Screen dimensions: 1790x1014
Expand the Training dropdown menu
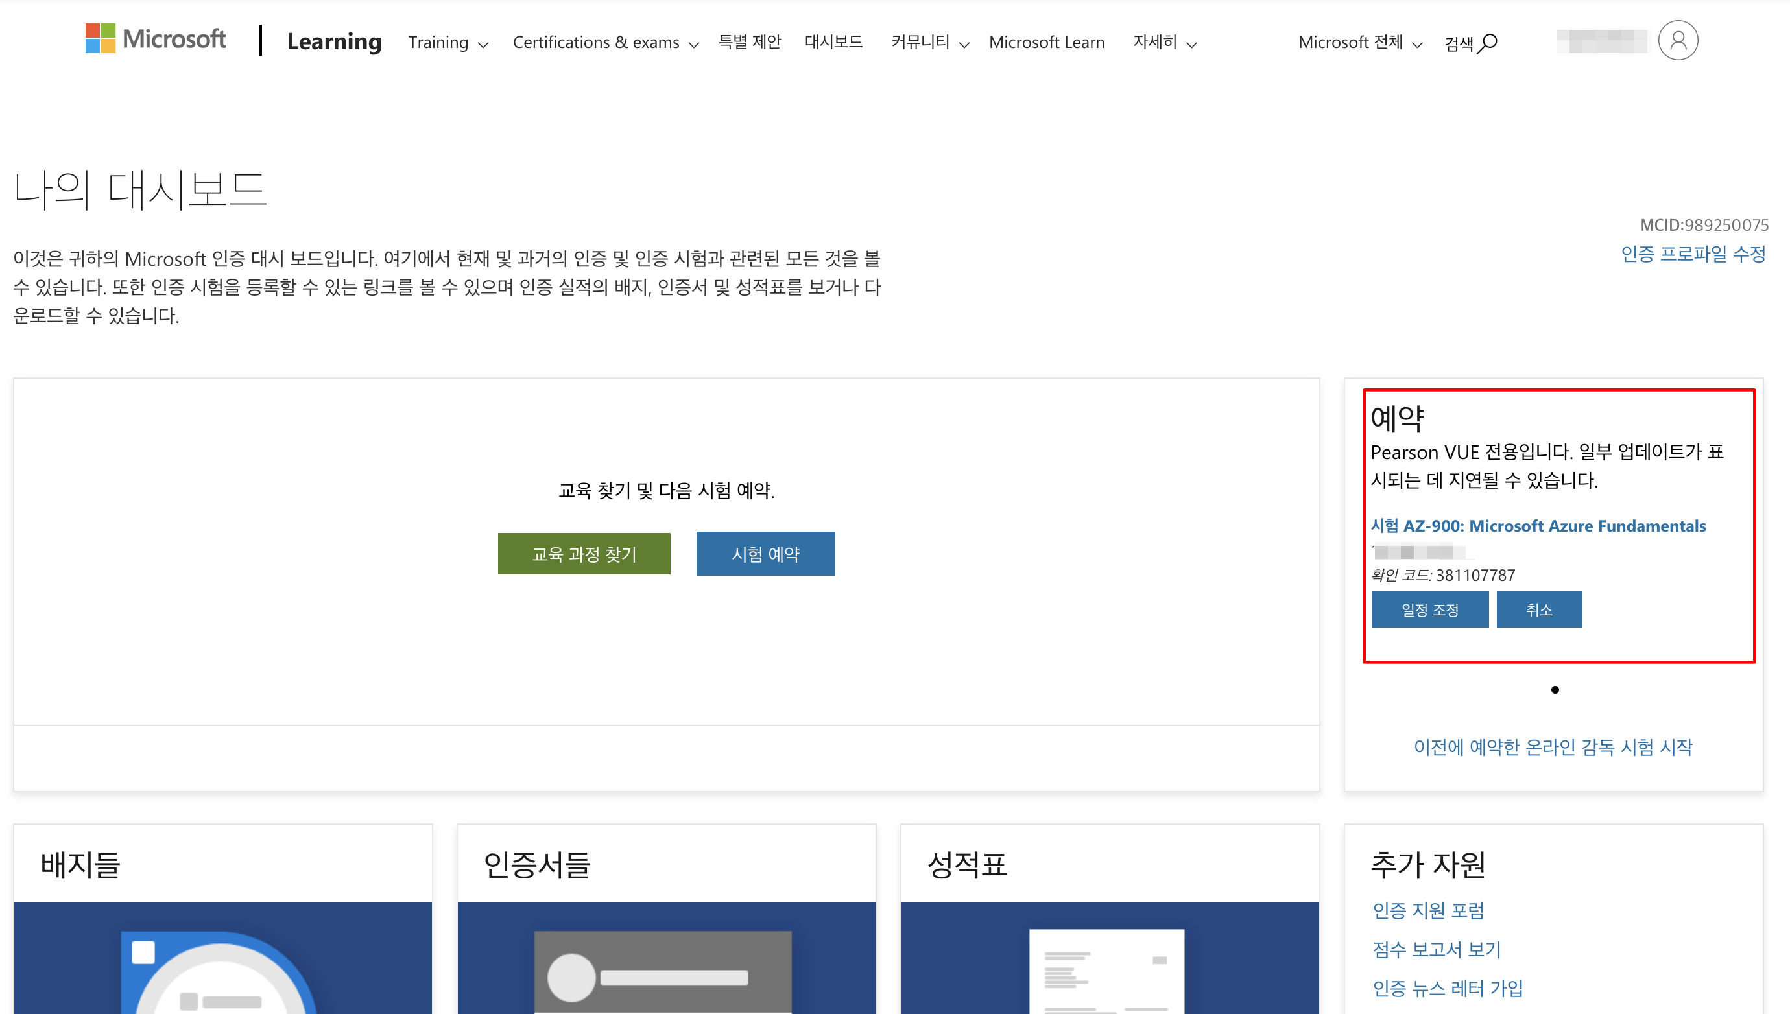(x=448, y=43)
